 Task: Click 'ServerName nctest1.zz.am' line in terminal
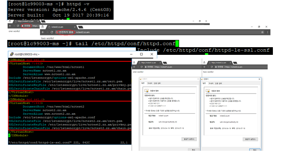pos(44,71)
